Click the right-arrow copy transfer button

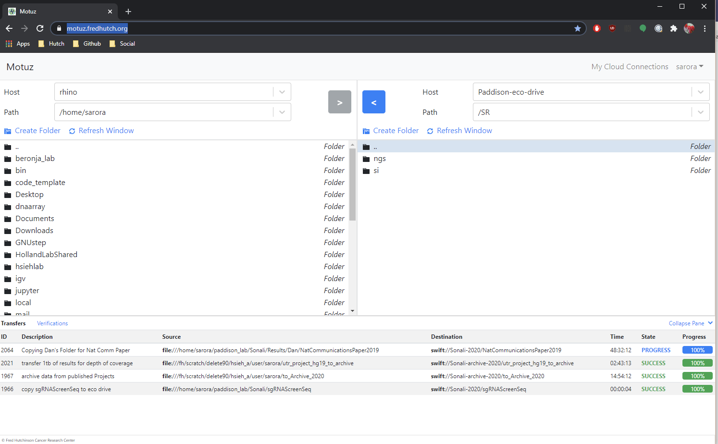tap(339, 102)
